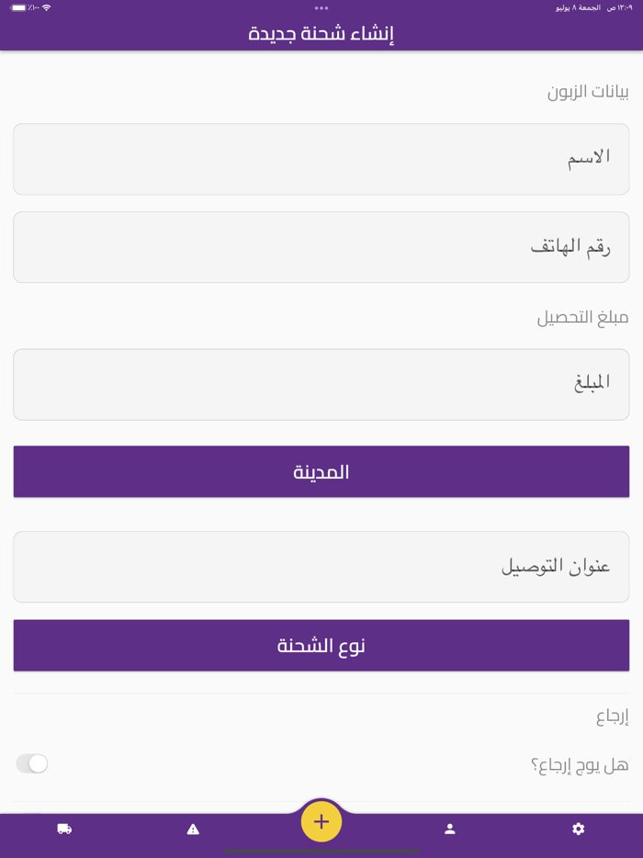
Task: Tap the collection amount (مبلغ التحصيل) label
Action: pos(582,318)
